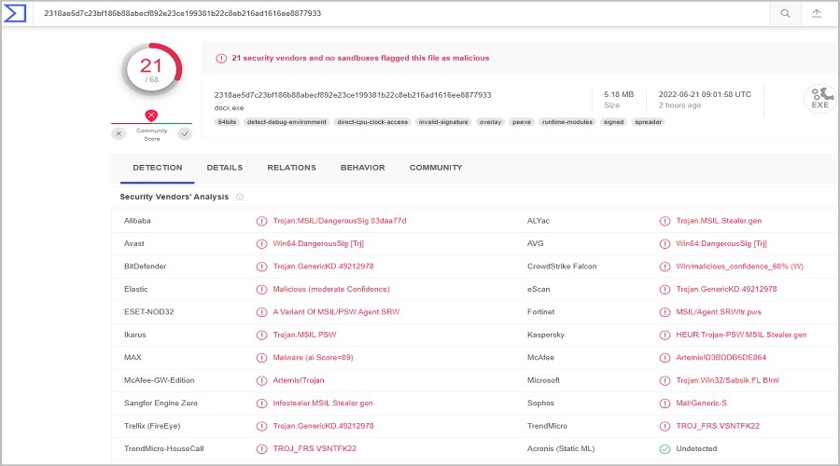Viewport: 840px width, 466px height.
Task: Click the alert icon in the Trellix (FireEye) row
Action: [x=261, y=427]
